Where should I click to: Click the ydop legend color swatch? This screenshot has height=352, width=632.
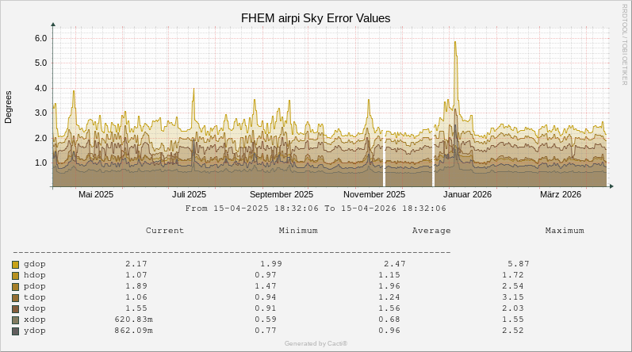(x=16, y=331)
